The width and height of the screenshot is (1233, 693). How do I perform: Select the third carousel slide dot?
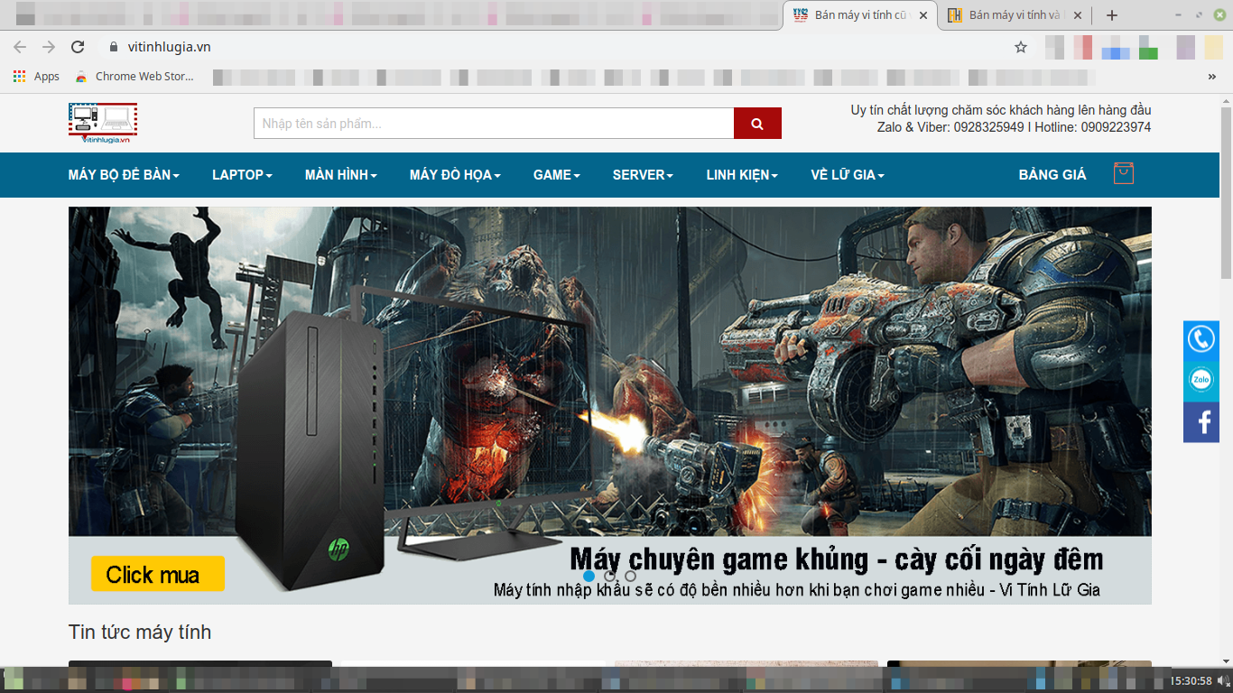coord(630,576)
